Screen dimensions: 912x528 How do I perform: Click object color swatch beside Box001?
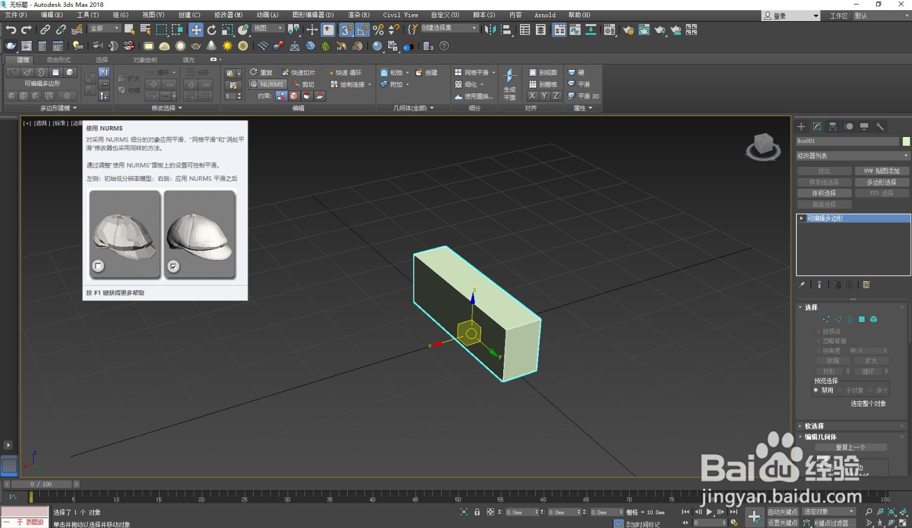(x=906, y=141)
